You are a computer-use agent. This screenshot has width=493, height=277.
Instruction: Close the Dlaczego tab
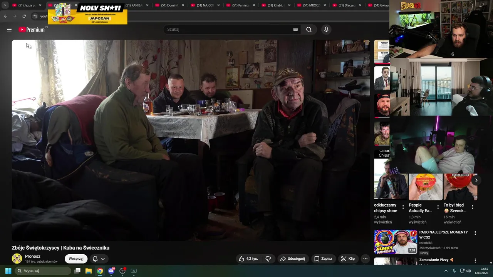[360, 5]
